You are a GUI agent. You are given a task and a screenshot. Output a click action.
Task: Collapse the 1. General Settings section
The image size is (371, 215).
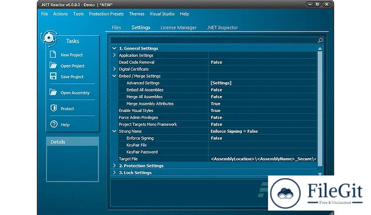[x=114, y=48]
